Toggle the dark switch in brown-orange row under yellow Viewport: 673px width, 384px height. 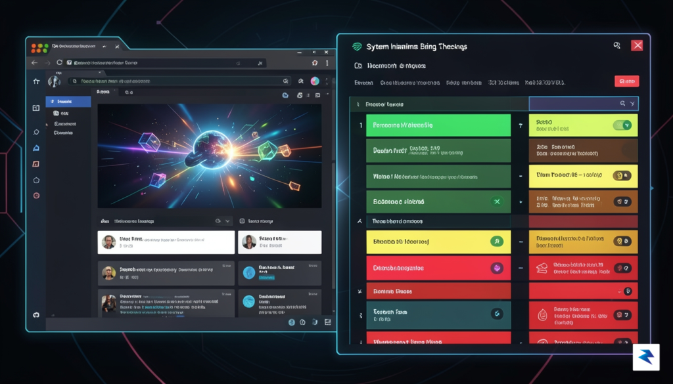click(x=622, y=202)
